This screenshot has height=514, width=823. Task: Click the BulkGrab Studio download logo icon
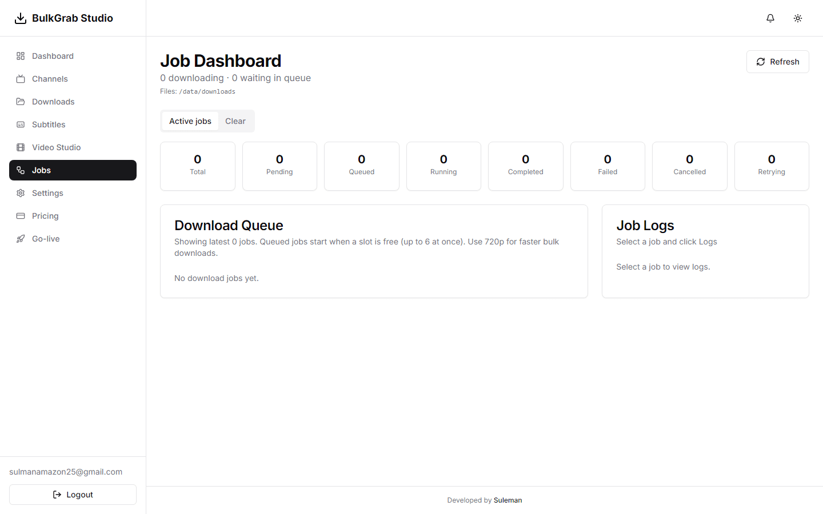(21, 18)
